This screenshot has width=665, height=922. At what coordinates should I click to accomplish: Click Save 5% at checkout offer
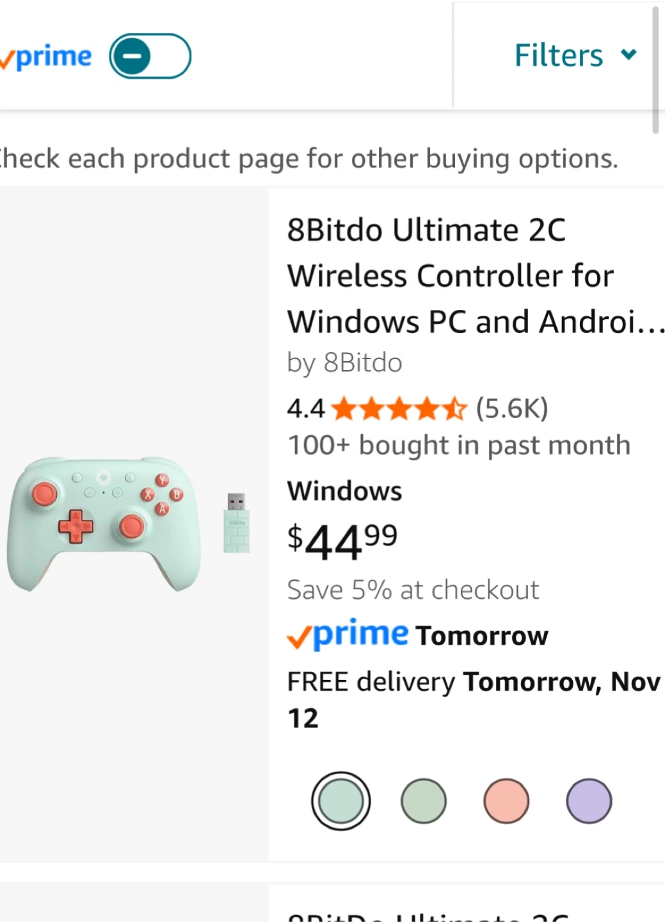pyautogui.click(x=413, y=590)
